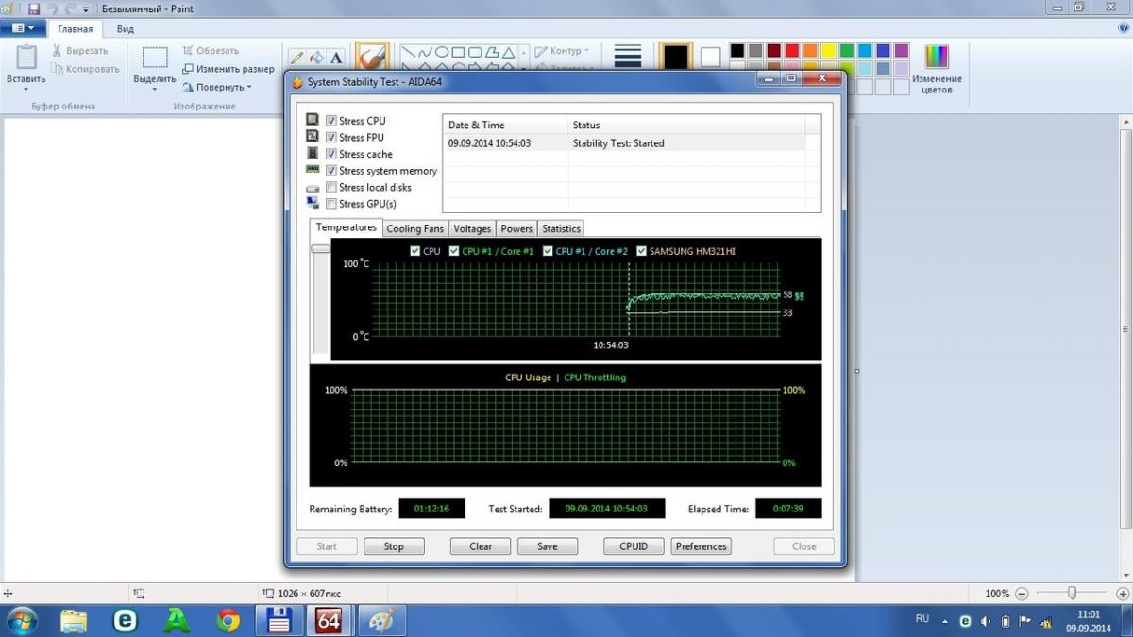Viewport: 1133px width, 637px height.
Task: Switch to the Cooling Fans tab
Action: point(414,228)
